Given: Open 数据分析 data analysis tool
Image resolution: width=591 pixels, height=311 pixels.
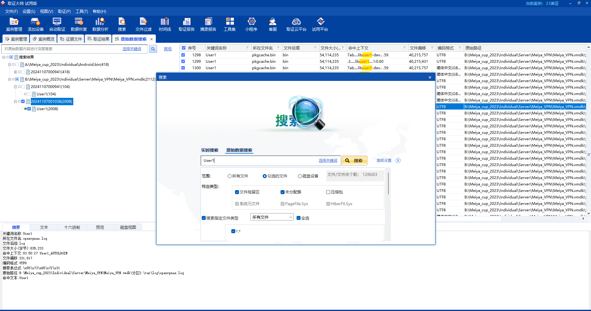Looking at the screenshot, I should click(100, 24).
